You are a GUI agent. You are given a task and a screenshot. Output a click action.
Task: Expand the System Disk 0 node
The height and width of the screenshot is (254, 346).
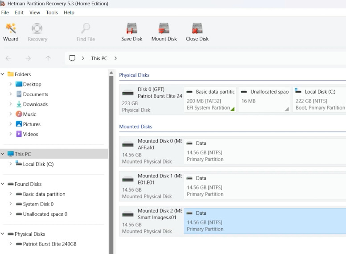pyautogui.click(x=10, y=204)
